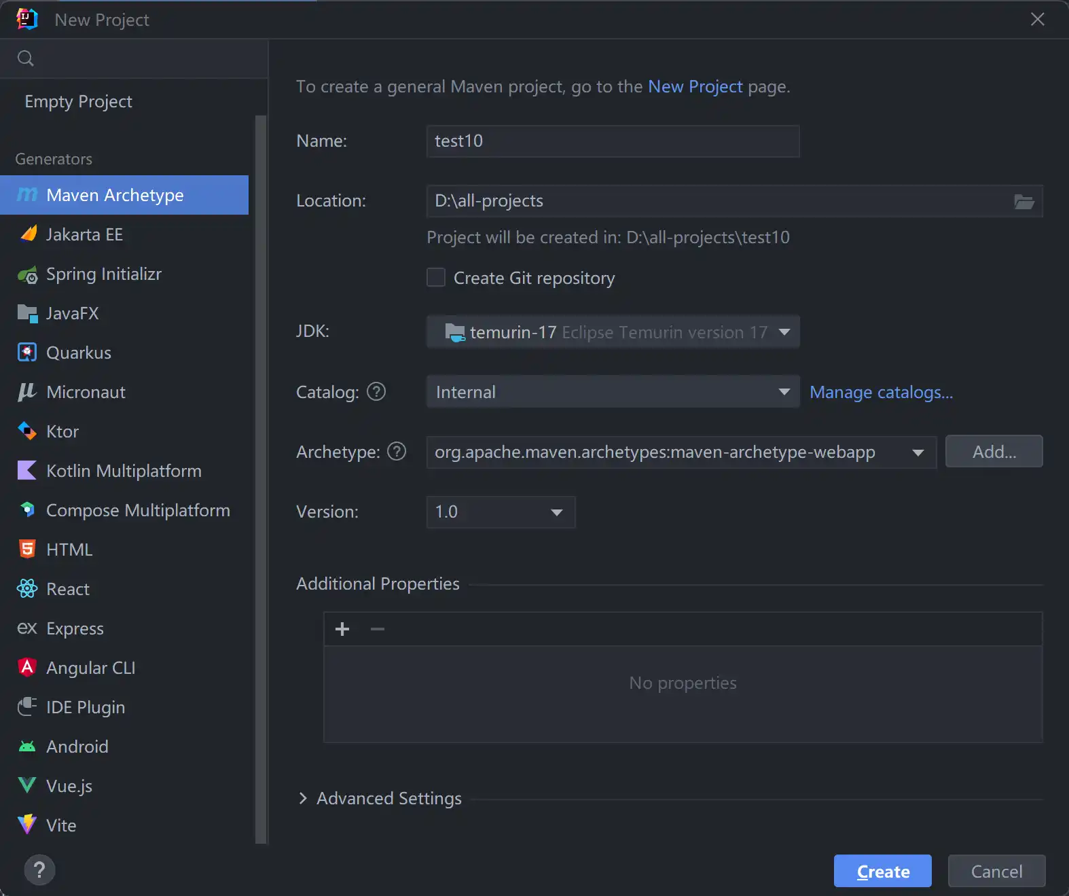Open the Version 1.0 dropdown
The height and width of the screenshot is (896, 1069).
click(501, 512)
